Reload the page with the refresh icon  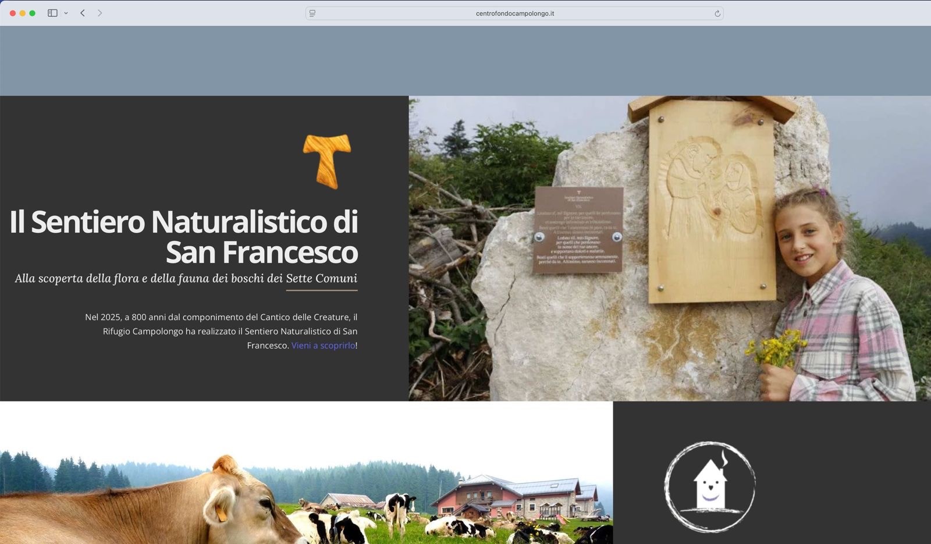[717, 13]
